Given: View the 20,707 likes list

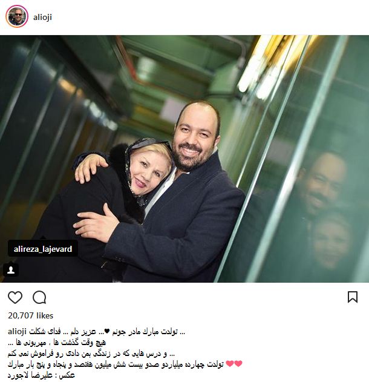Looking at the screenshot, I should coord(31,315).
